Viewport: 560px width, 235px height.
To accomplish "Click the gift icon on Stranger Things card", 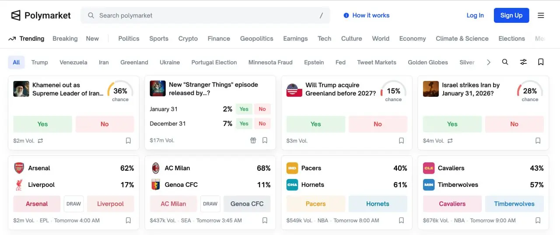I will click(253, 140).
